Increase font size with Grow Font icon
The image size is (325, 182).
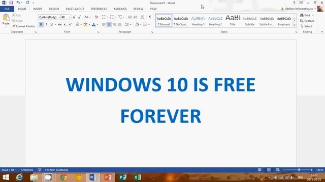coord(74,17)
